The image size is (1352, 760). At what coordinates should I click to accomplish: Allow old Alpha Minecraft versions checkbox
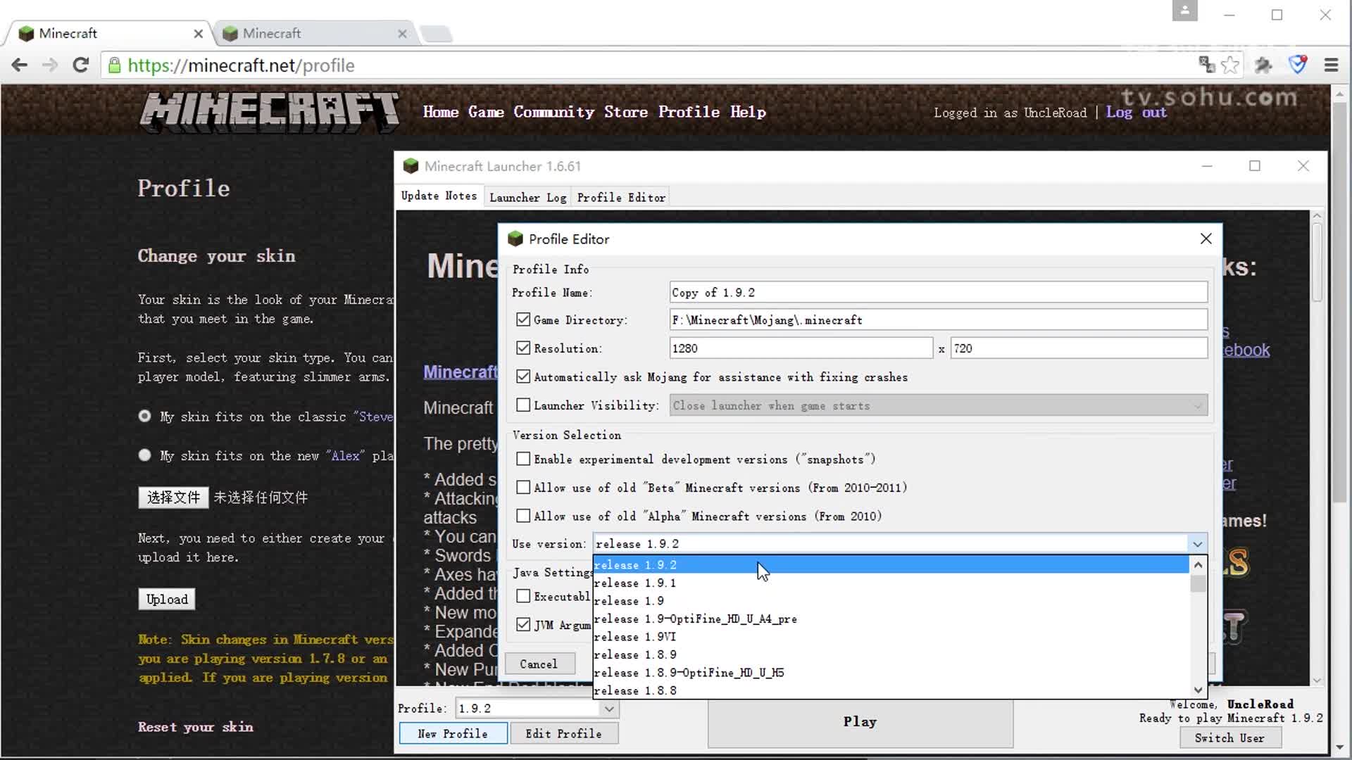pos(522,516)
